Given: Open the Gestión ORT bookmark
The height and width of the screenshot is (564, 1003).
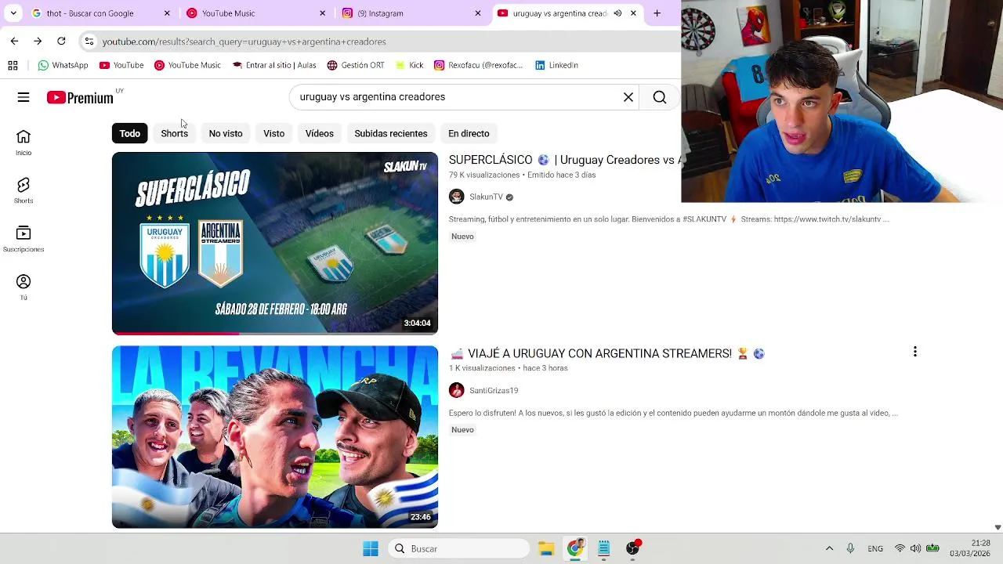Looking at the screenshot, I should [x=356, y=65].
